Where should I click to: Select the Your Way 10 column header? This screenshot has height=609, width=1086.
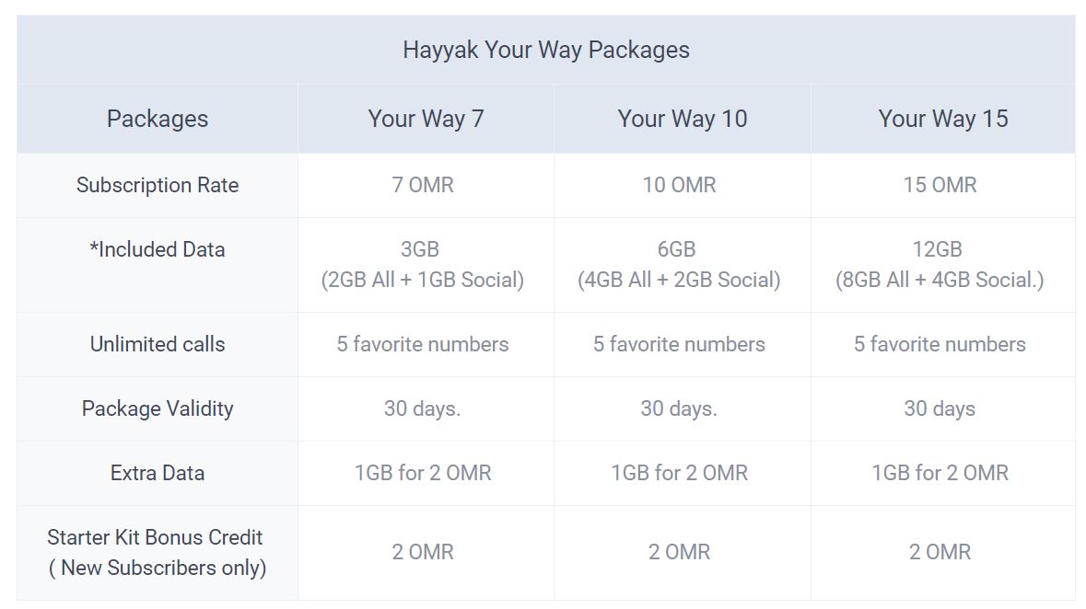coord(683,119)
